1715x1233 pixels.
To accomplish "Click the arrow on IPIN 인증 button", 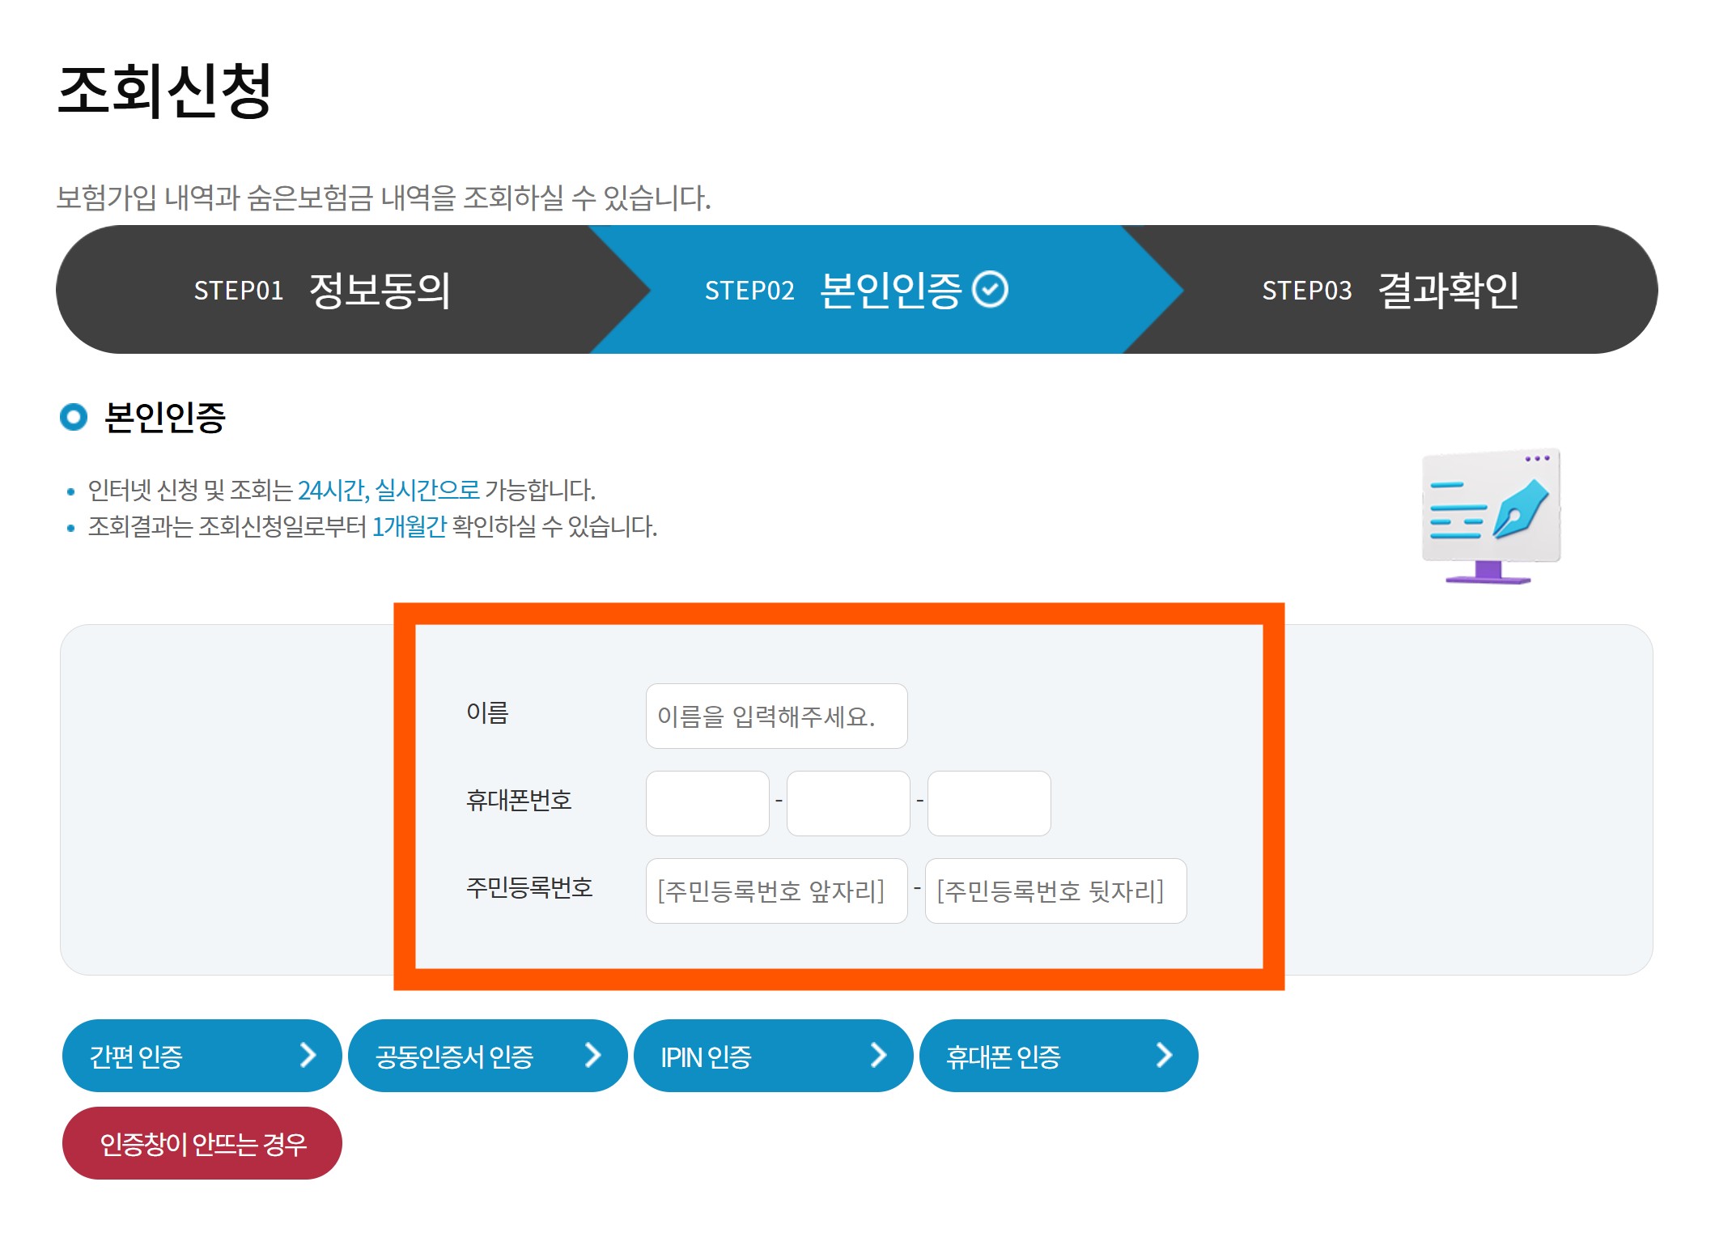I will (878, 1055).
